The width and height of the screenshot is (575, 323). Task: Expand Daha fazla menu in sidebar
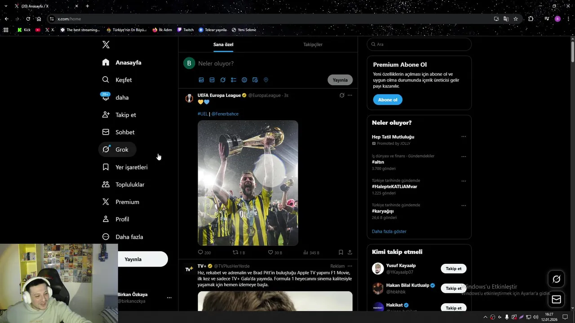123,237
